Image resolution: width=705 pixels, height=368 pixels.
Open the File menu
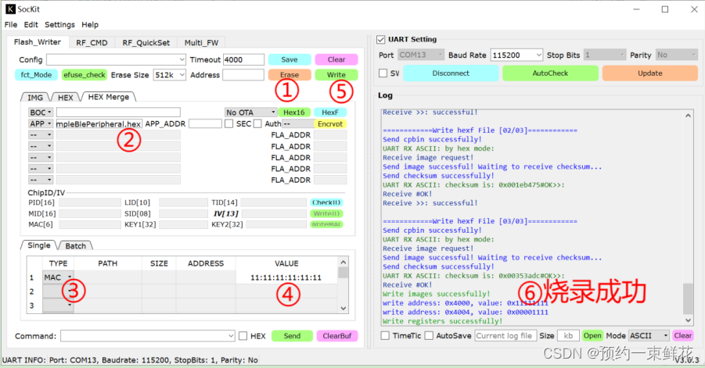coord(11,25)
